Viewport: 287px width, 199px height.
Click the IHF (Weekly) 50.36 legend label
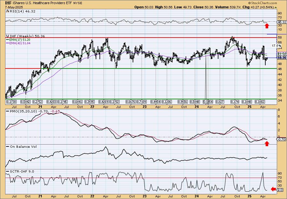click(x=27, y=36)
